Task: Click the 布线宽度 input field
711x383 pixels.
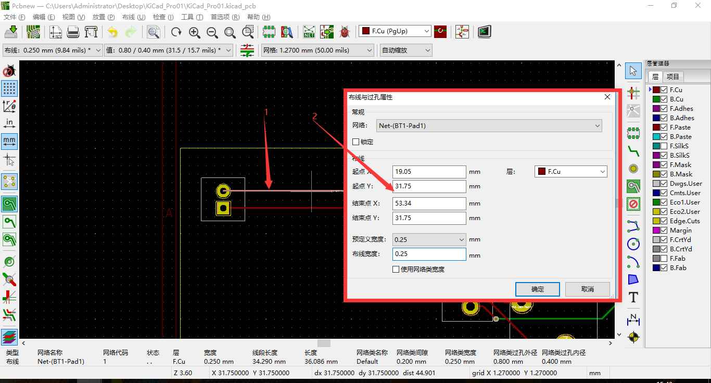Action: pyautogui.click(x=429, y=254)
